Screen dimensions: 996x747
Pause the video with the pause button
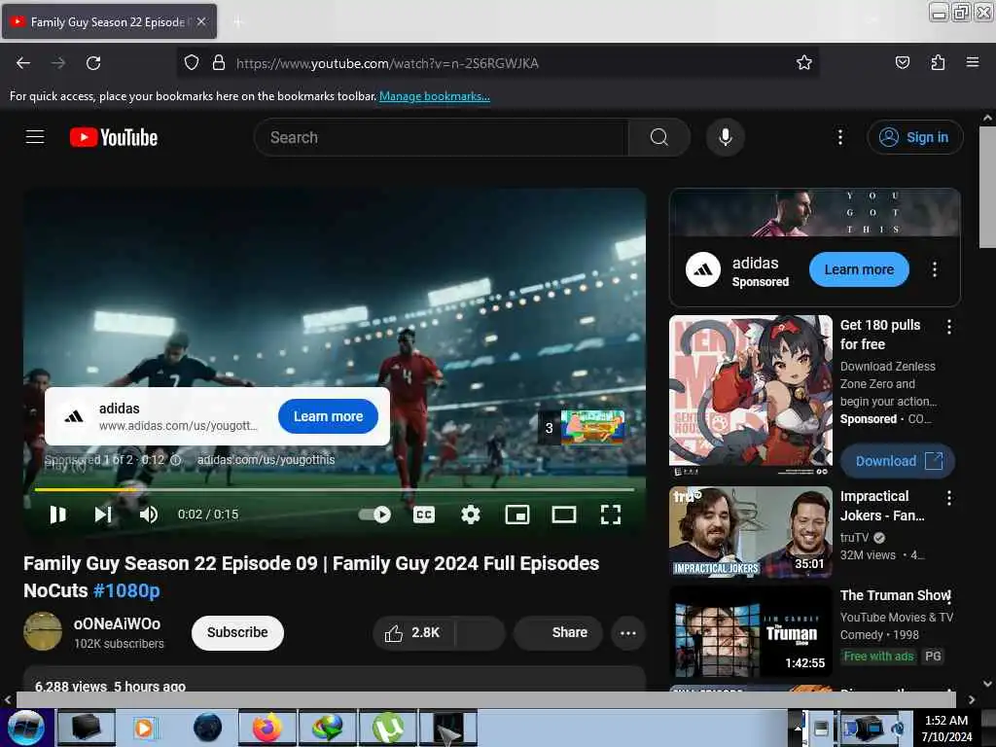pos(57,514)
